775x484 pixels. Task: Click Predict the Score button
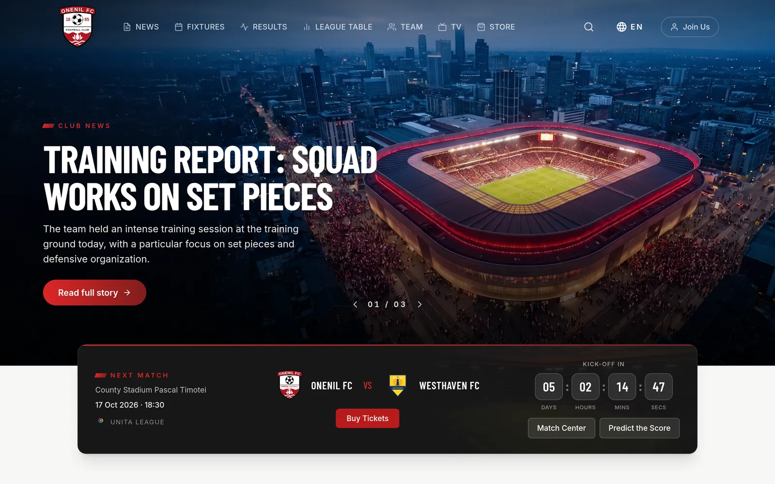639,428
